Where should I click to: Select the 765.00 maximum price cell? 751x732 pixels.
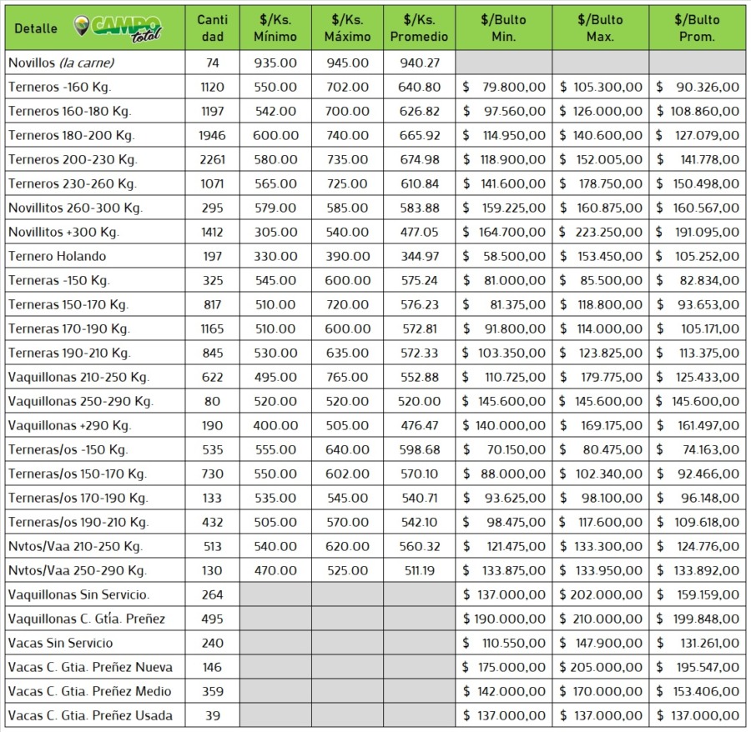coord(347,377)
